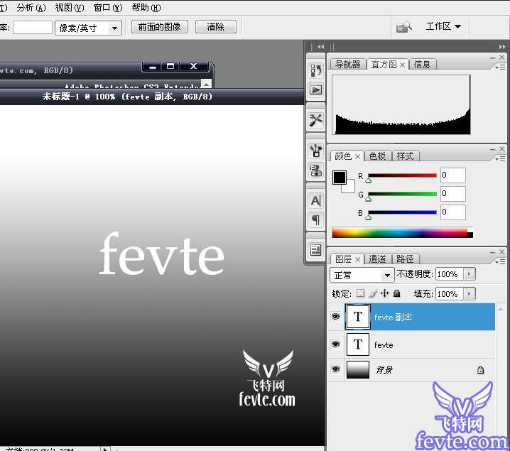Expand the collapsed dock double-arrow
The height and width of the screenshot is (451, 510).
(320, 47)
